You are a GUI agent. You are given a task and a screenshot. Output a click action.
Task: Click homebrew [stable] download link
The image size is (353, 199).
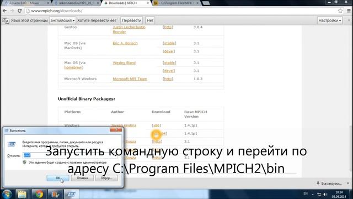pyautogui.click(x=169, y=62)
